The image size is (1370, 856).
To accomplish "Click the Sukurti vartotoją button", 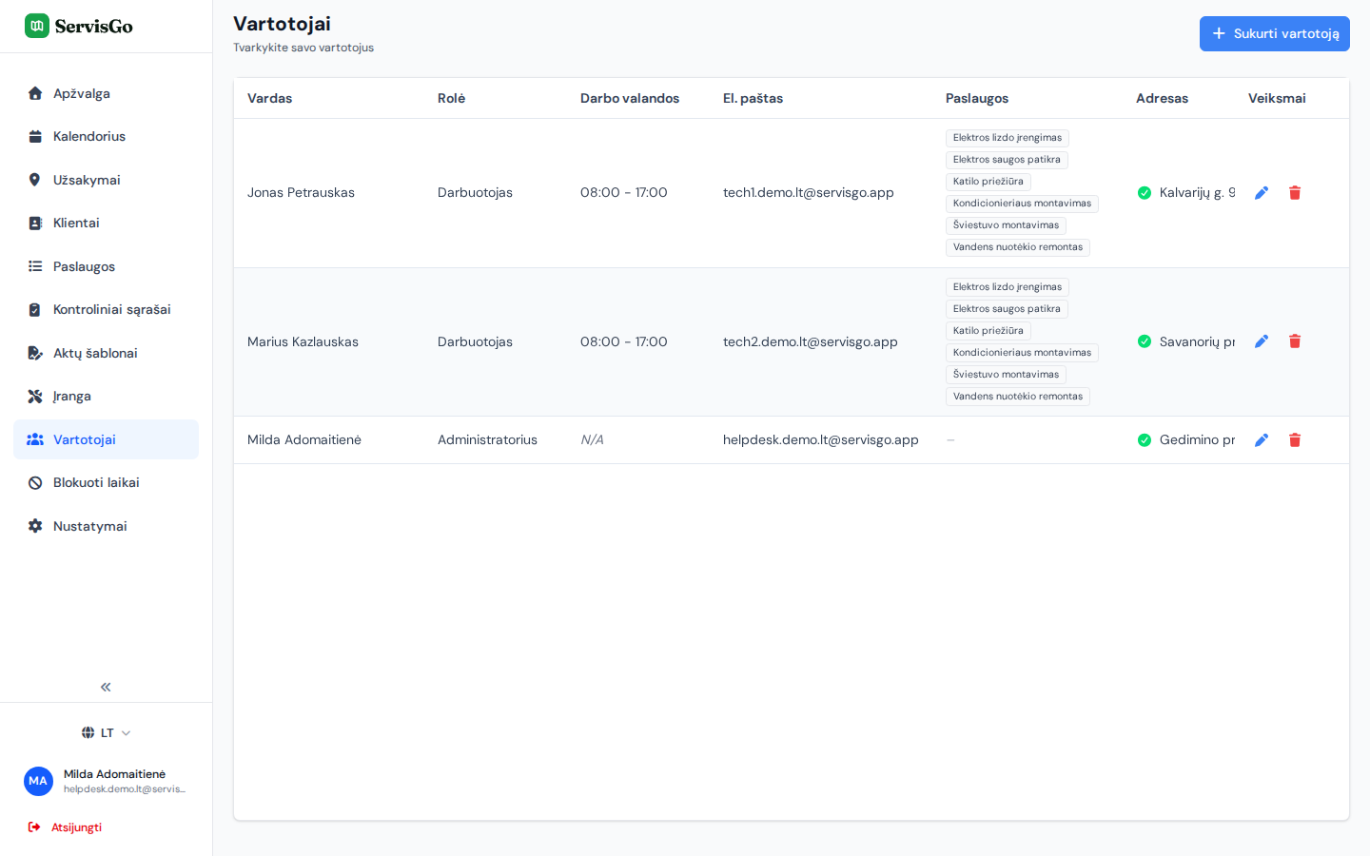I will [x=1274, y=34].
